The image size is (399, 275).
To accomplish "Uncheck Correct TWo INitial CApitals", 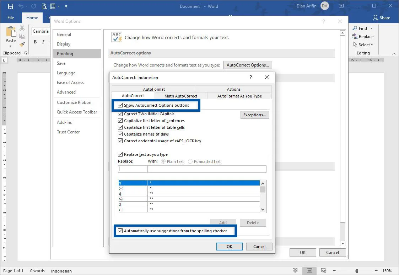I will point(120,114).
